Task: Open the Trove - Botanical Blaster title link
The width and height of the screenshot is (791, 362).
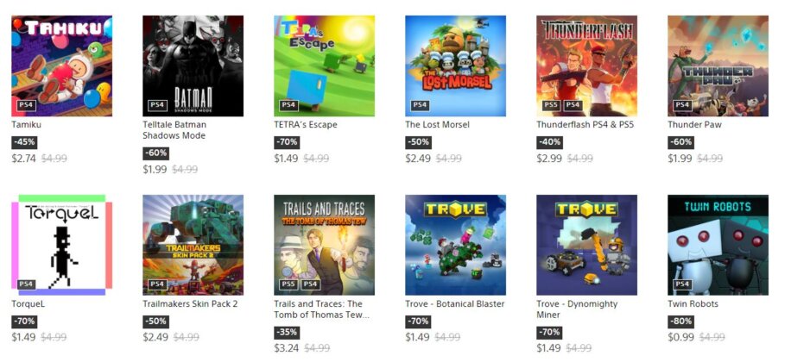Action: pyautogui.click(x=454, y=303)
